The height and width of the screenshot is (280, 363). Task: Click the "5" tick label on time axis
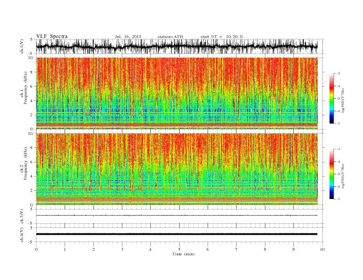pyautogui.click(x=179, y=249)
